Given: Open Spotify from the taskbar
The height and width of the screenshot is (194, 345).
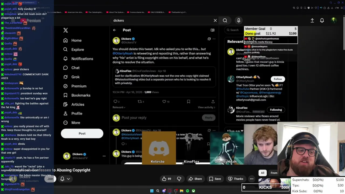Looking at the screenshot, I should click(187, 191).
